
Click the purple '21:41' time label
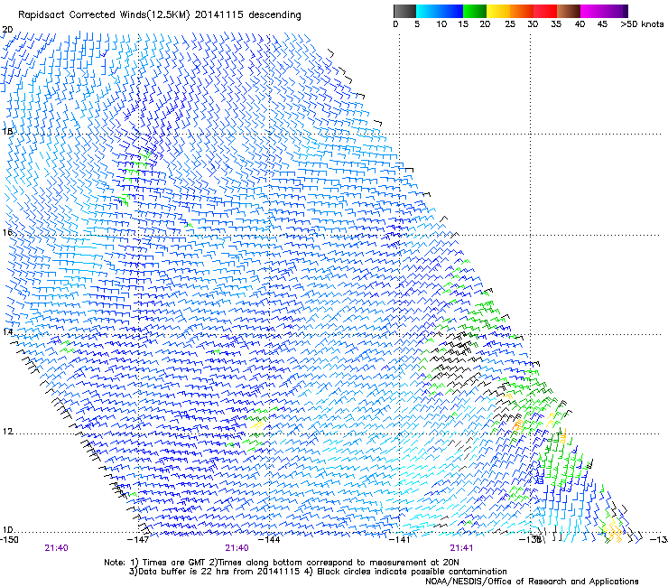[461, 548]
